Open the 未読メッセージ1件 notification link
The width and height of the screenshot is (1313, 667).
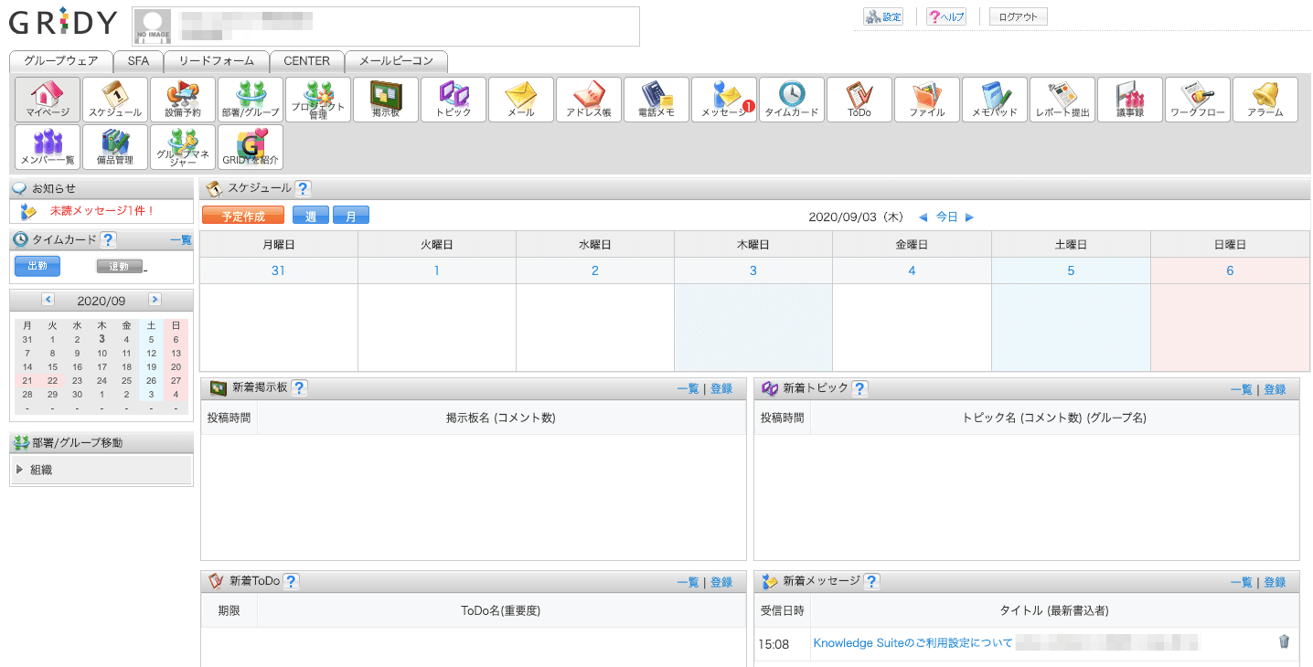102,211
